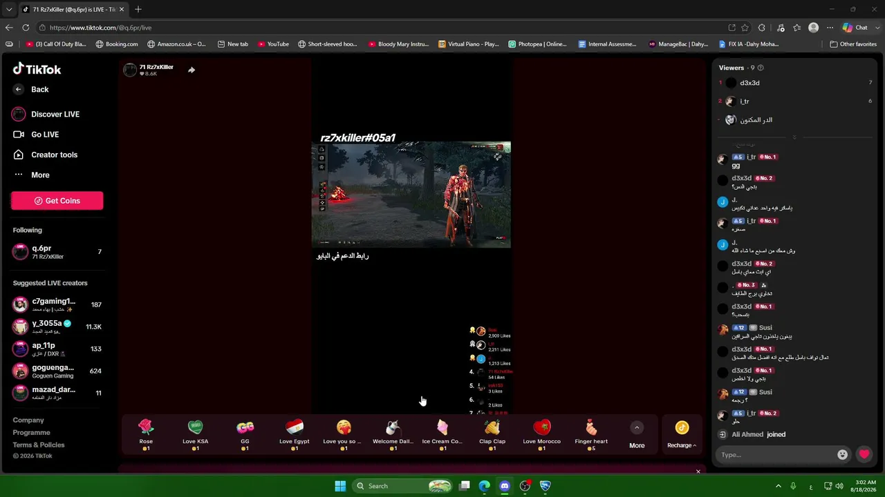Send the Welcome Dallah gift

(x=393, y=435)
